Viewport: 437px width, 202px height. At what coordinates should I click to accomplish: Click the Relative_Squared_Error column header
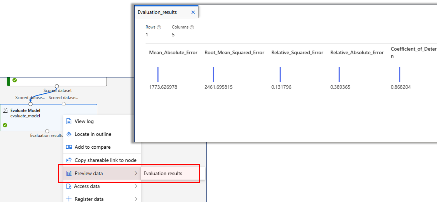tap(297, 53)
